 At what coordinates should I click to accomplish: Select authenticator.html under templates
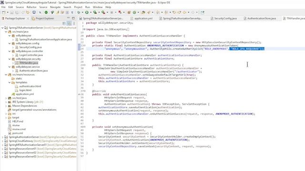coord(30,86)
